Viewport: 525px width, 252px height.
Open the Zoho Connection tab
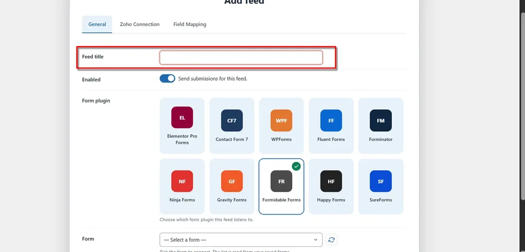point(139,24)
